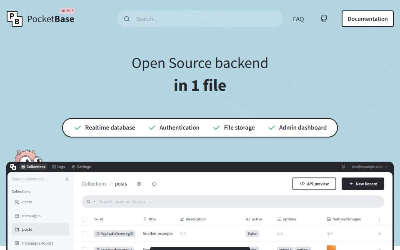400x250 pixels.
Task: Open the Documentation button
Action: click(367, 19)
